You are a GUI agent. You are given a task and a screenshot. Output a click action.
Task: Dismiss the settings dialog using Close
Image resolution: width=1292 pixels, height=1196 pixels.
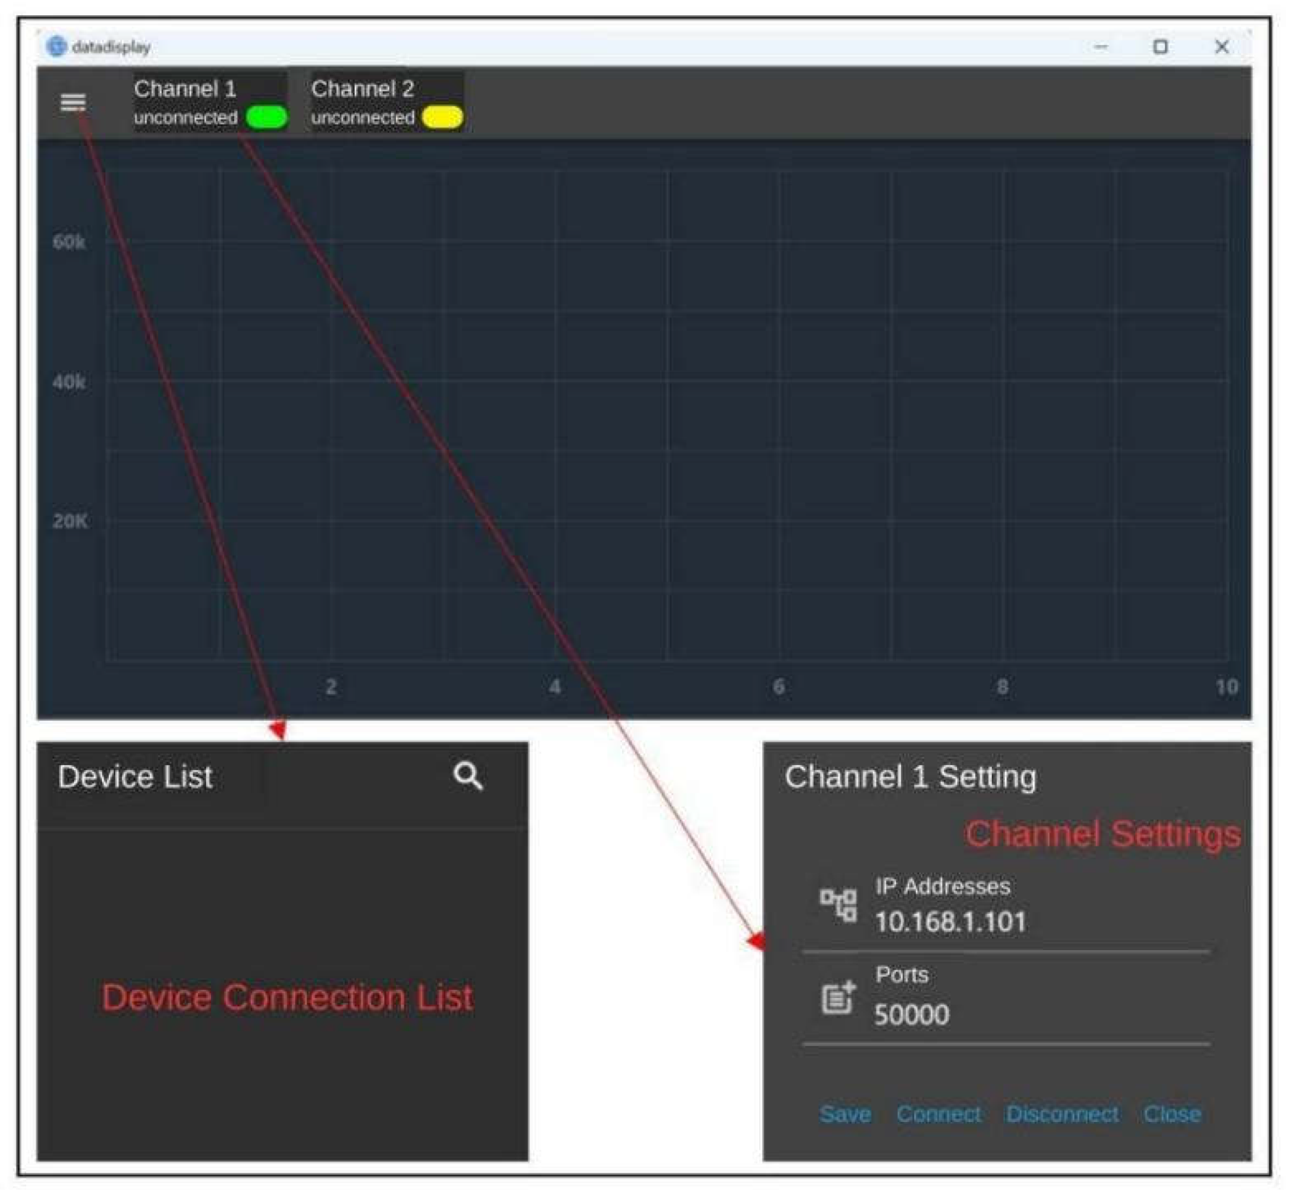(x=1172, y=1114)
